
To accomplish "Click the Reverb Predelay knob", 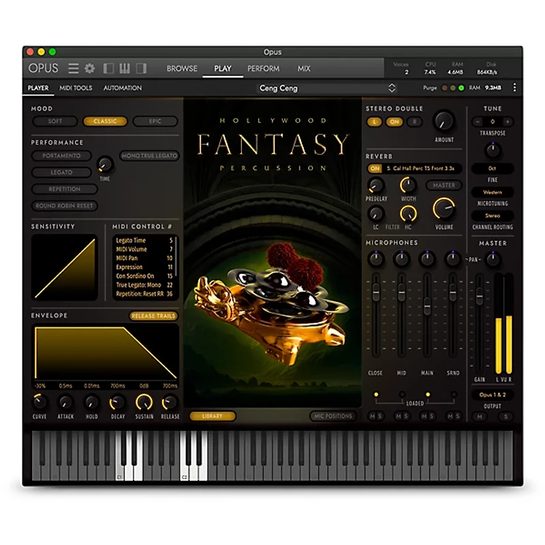I will pos(375,185).
